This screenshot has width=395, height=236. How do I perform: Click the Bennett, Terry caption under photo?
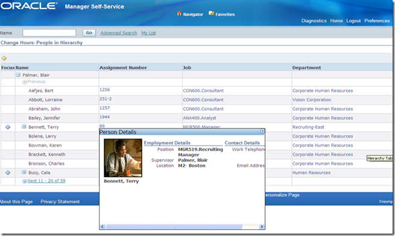coord(121,181)
